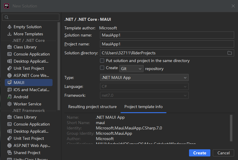The height and width of the screenshot is (160, 238).
Task: Select .NET Core Unit Test Project icon
Action: pos(9,68)
